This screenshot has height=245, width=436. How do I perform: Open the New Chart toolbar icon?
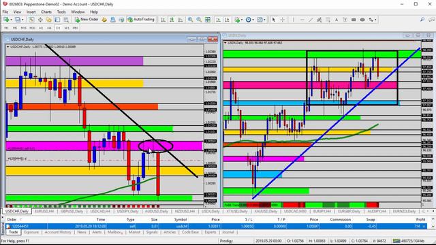pos(6,20)
